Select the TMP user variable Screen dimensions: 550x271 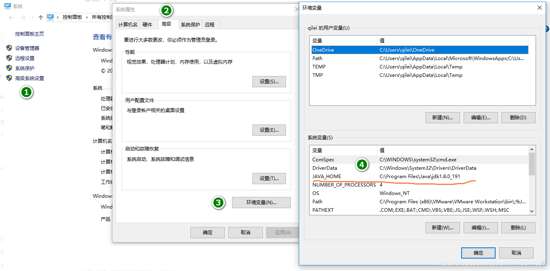click(420, 75)
